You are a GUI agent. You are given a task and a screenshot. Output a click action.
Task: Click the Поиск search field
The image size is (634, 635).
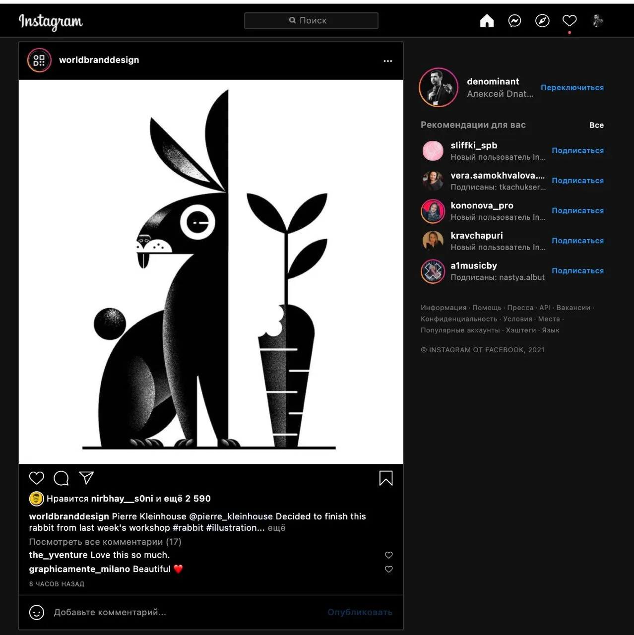point(311,20)
